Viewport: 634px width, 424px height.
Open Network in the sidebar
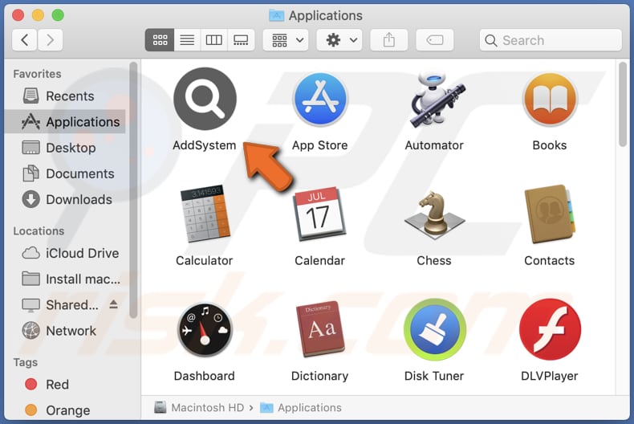(67, 331)
